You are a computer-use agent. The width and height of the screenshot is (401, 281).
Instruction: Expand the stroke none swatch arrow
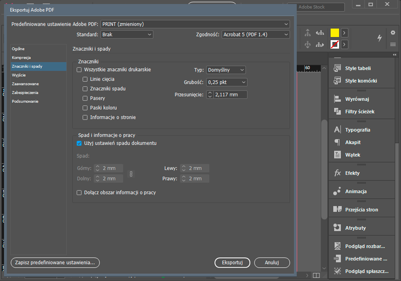pos(344,45)
